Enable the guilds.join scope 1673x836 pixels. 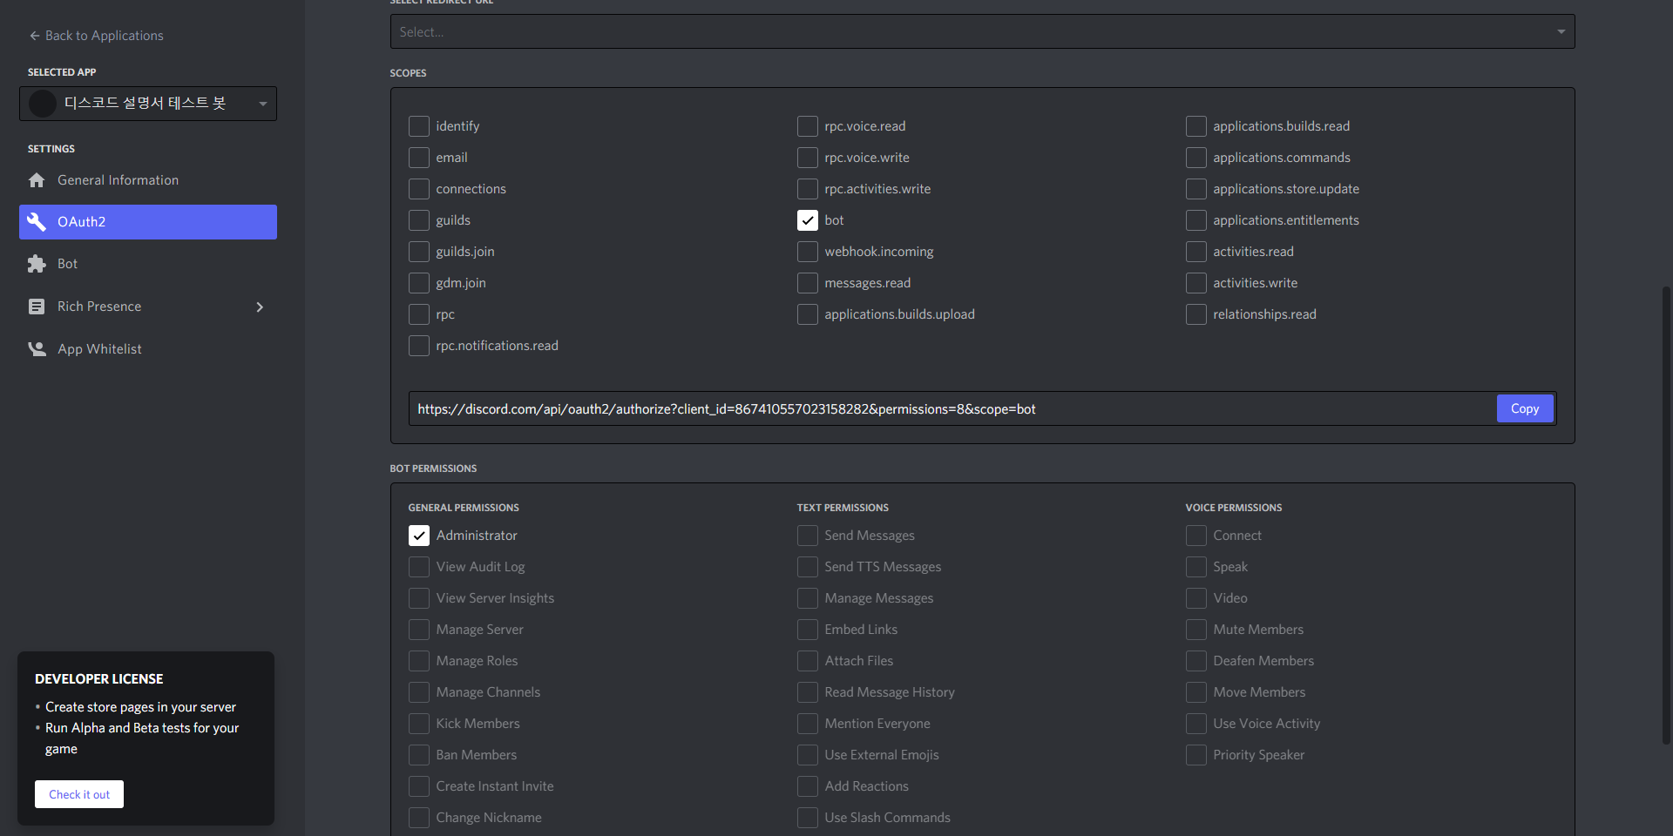click(419, 252)
